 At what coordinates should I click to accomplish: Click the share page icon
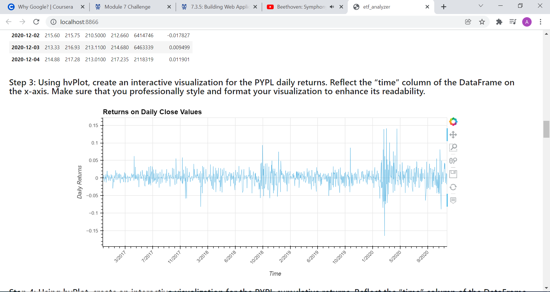(468, 22)
